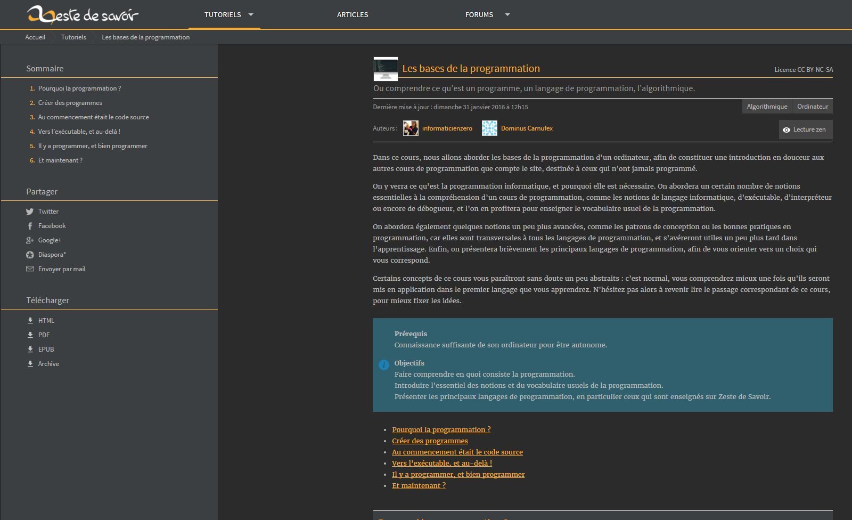Image resolution: width=852 pixels, height=520 pixels.
Task: Share via Google+ text link
Action: [50, 240]
